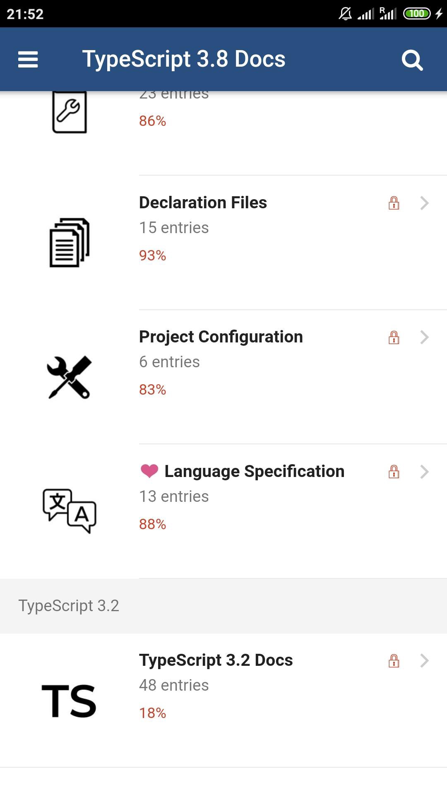Tap the lock icon for Declaration Files
Image resolution: width=447 pixels, height=795 pixels.
[394, 203]
